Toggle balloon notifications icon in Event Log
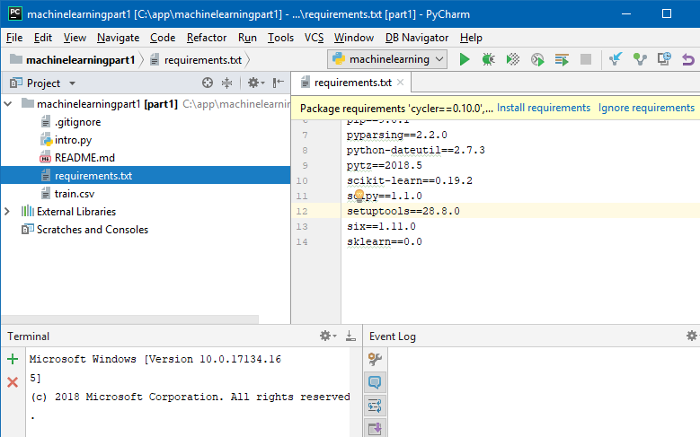700x437 pixels. 375,382
